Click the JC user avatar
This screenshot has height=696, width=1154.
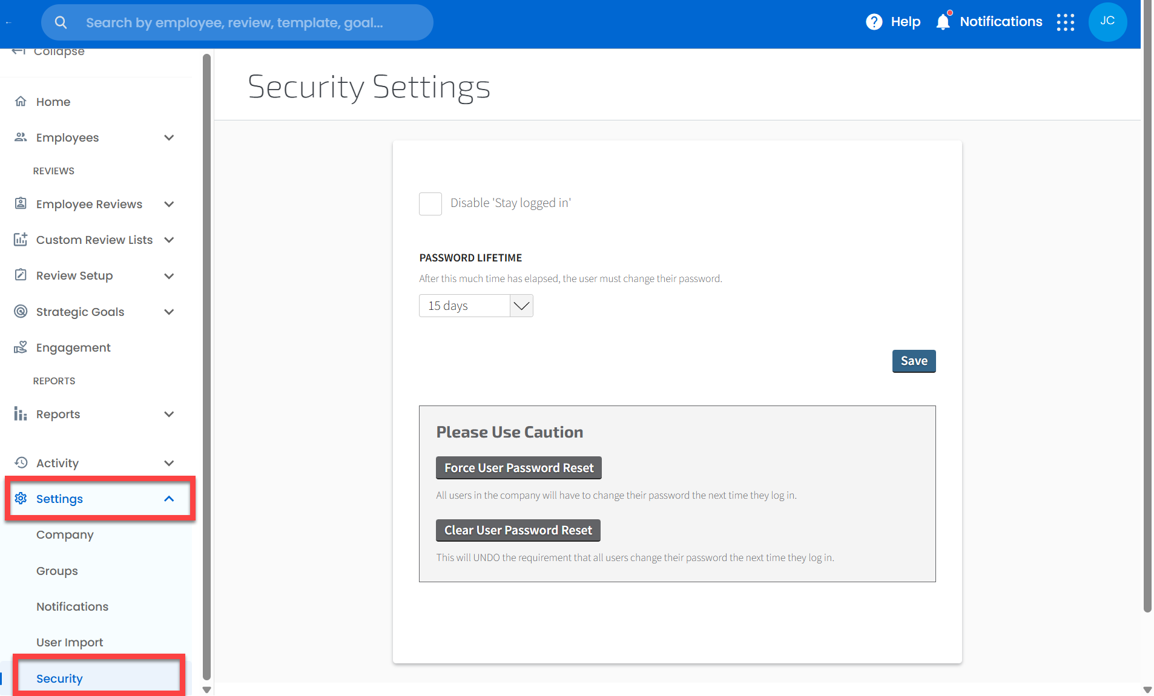[1107, 22]
